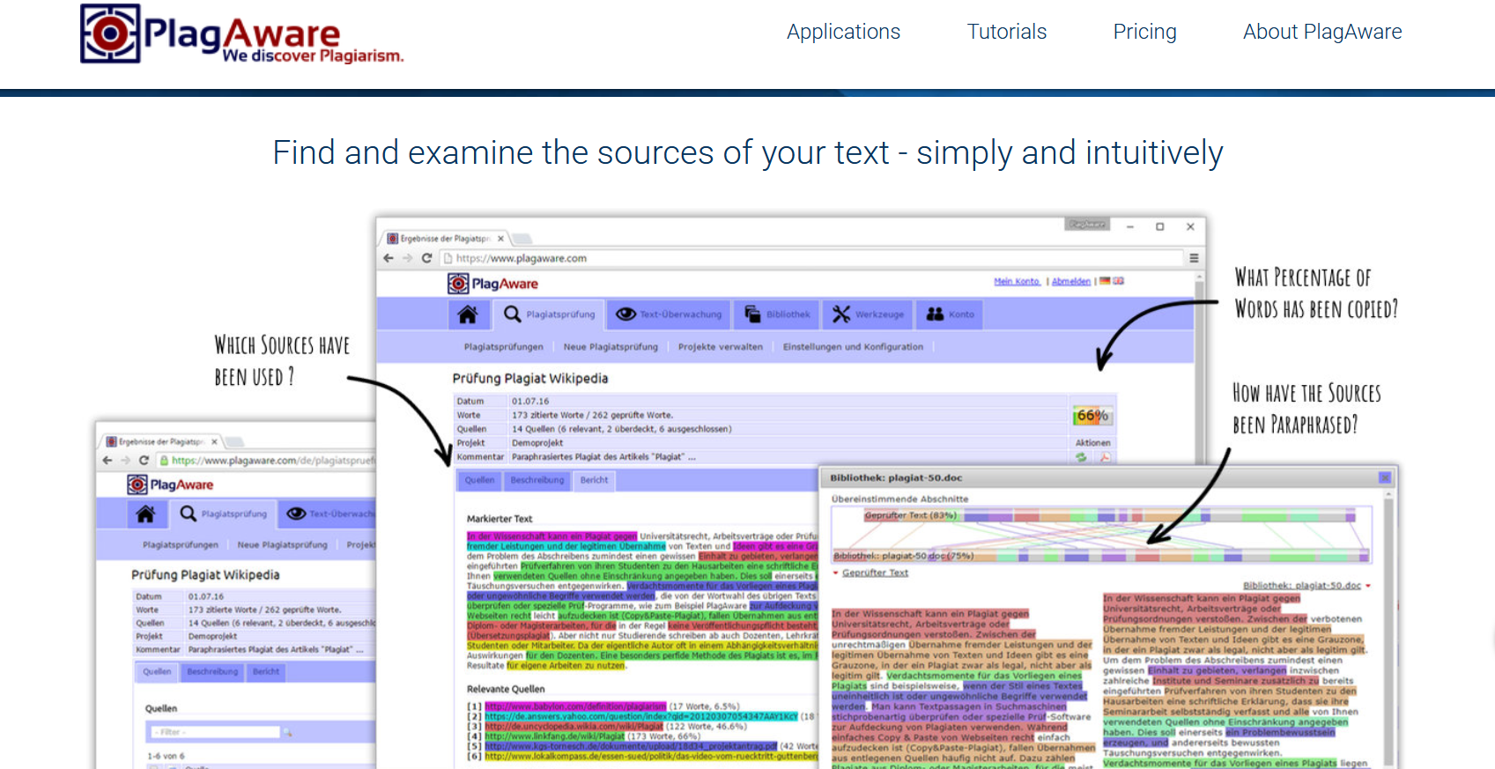
Task: Close the Bibliothek plagiat-50.doc popup
Action: tap(1384, 477)
